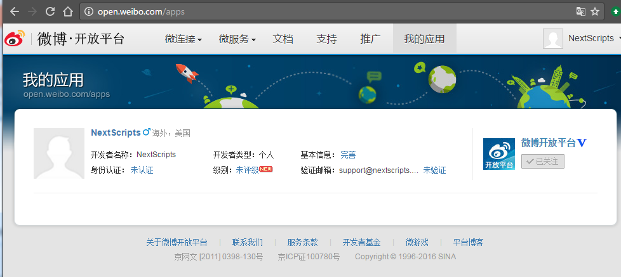Click the 海外，美国 location text
This screenshot has width=621, height=277.
tap(171, 133)
